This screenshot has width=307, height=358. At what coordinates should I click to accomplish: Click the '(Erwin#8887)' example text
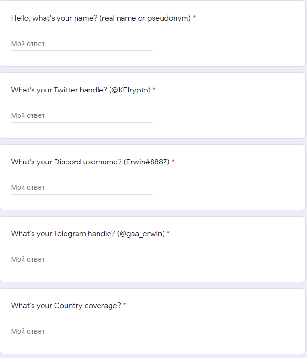[x=146, y=162]
